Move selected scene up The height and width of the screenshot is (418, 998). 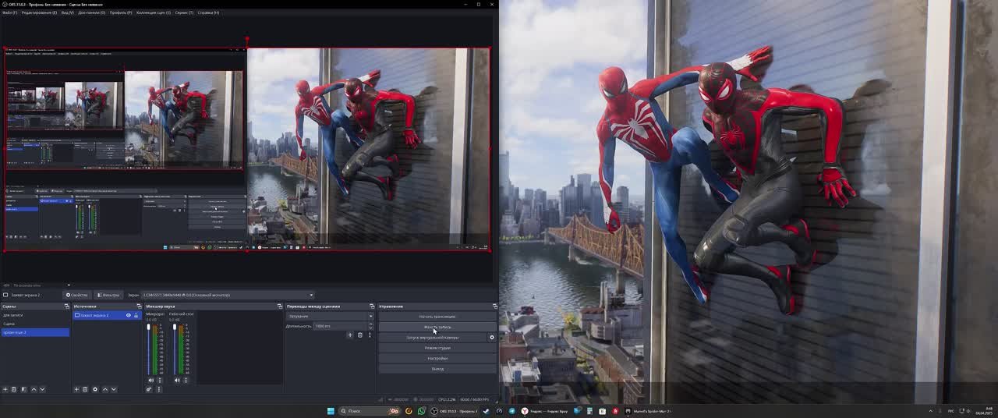pyautogui.click(x=33, y=389)
